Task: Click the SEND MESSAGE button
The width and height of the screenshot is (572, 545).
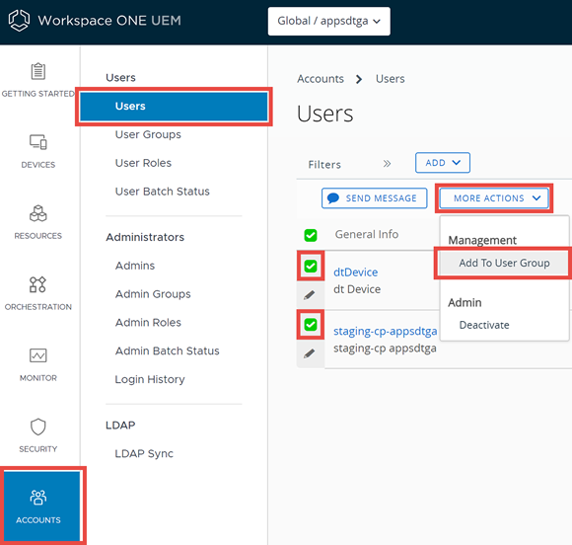Action: [x=375, y=198]
